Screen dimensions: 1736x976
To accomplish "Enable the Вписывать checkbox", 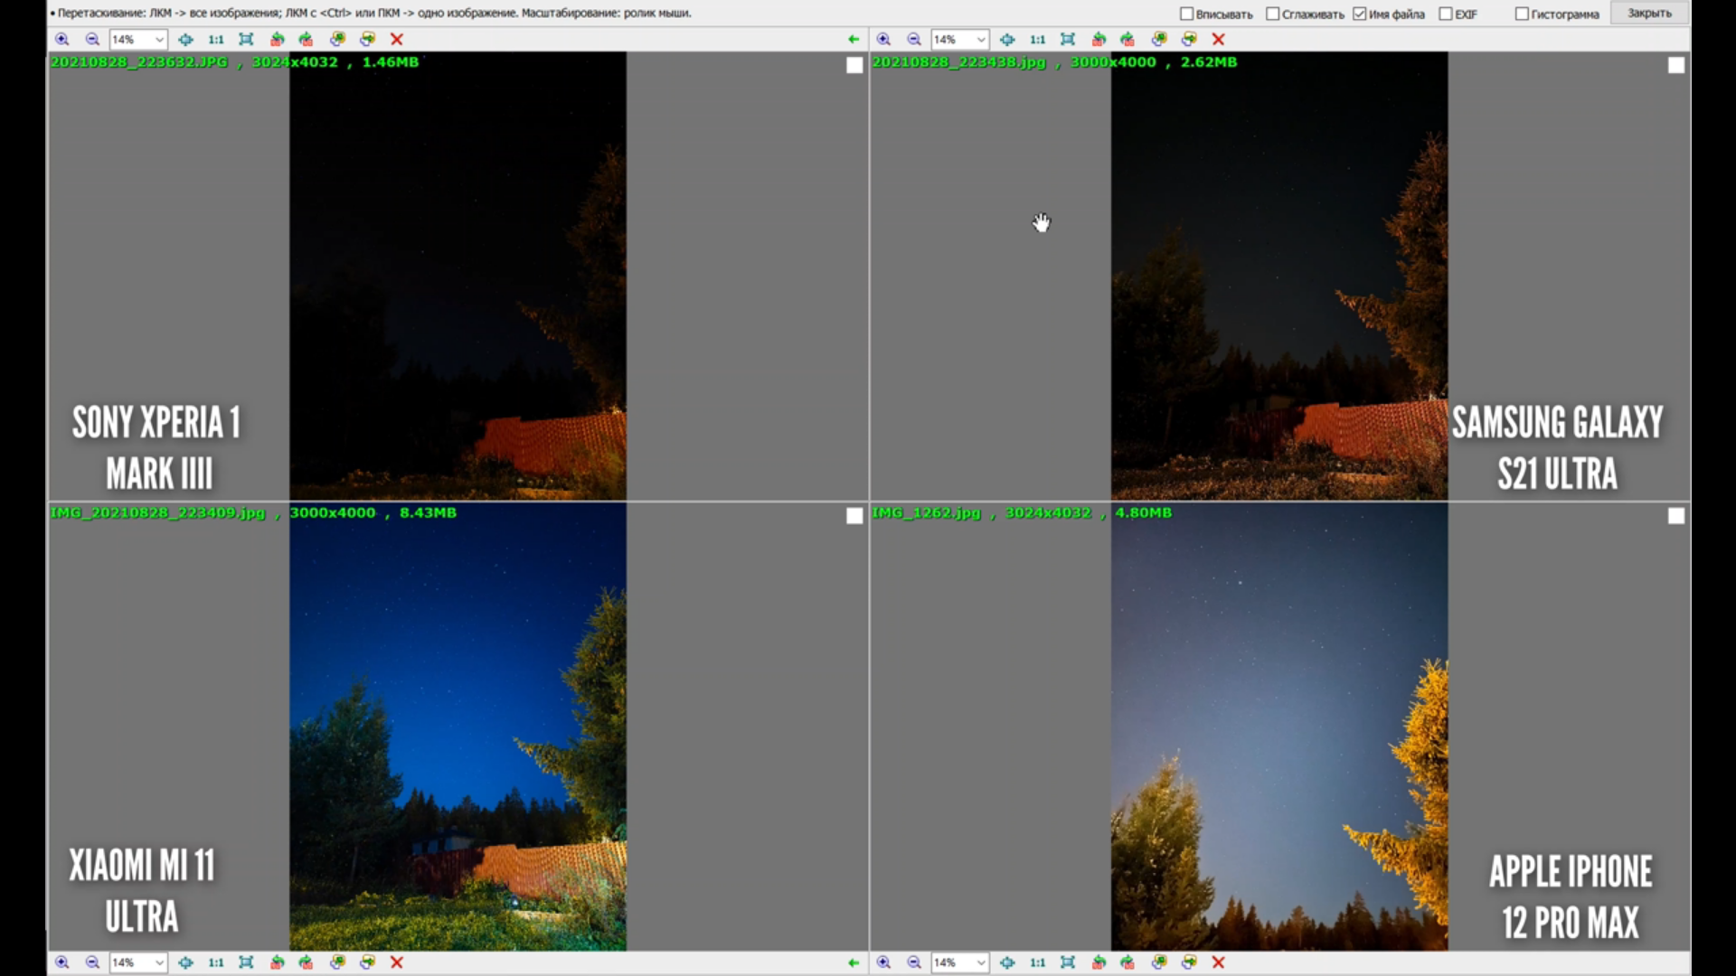I will 1186,14.
